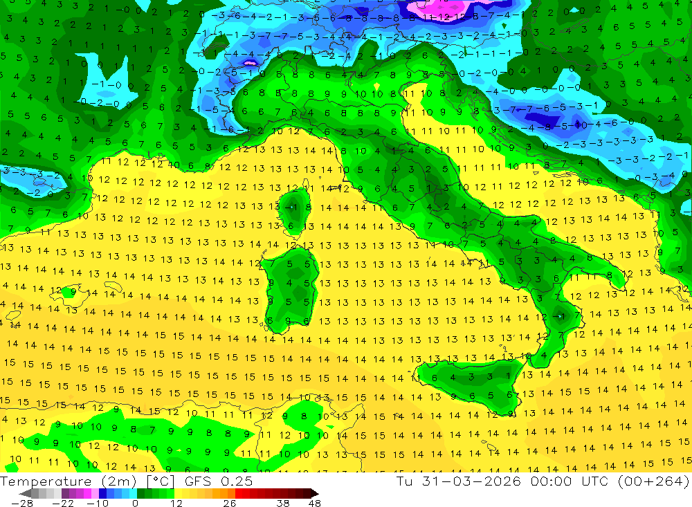692x507 pixels.
Task: Click the "38" legend scale label
Action: point(283,504)
